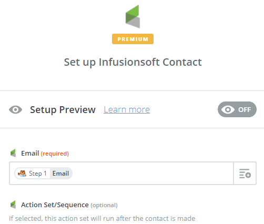264x224 pixels.
Task: Click the 'Email' value inside the pill
Action: pos(60,174)
